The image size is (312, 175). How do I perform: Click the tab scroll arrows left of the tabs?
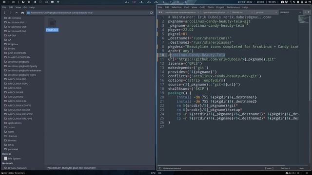pyautogui.click(x=160, y=12)
